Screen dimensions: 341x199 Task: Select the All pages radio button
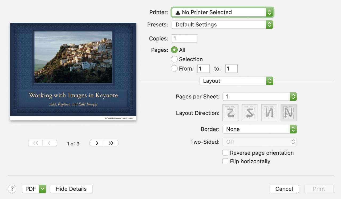(x=174, y=50)
